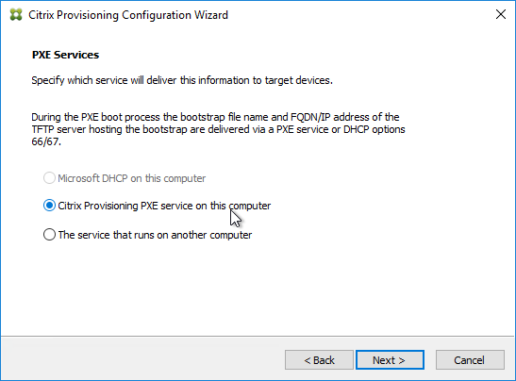Close the Configuration Wizard window
Image resolution: width=516 pixels, height=381 pixels.
tap(501, 14)
